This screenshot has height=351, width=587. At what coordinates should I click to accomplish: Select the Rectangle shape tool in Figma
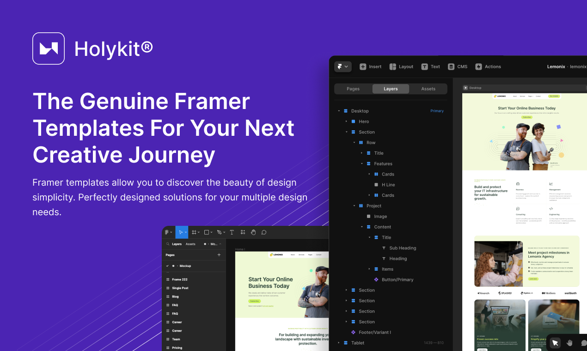pos(208,232)
